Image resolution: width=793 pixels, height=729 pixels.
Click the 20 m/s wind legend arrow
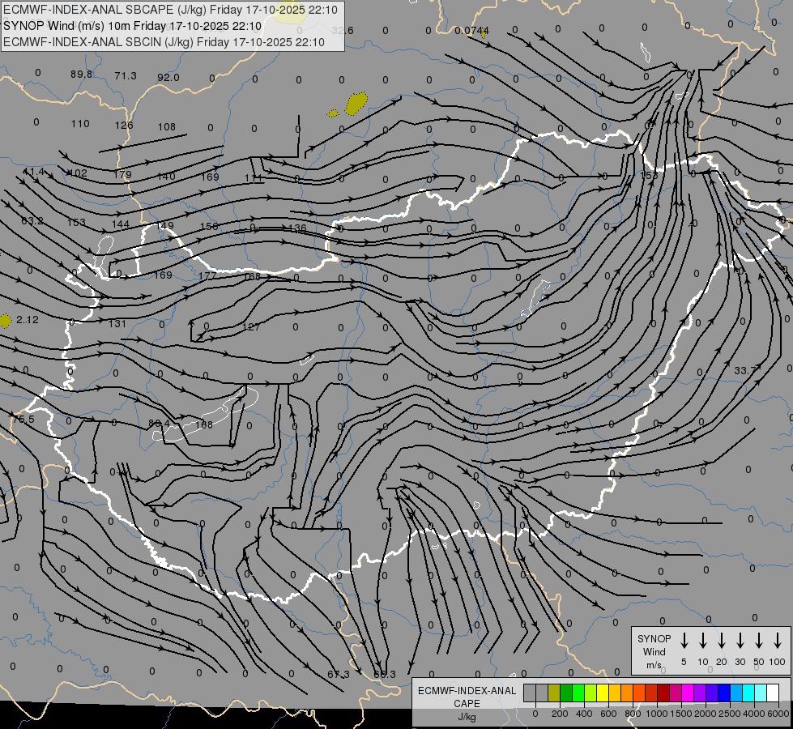722,641
